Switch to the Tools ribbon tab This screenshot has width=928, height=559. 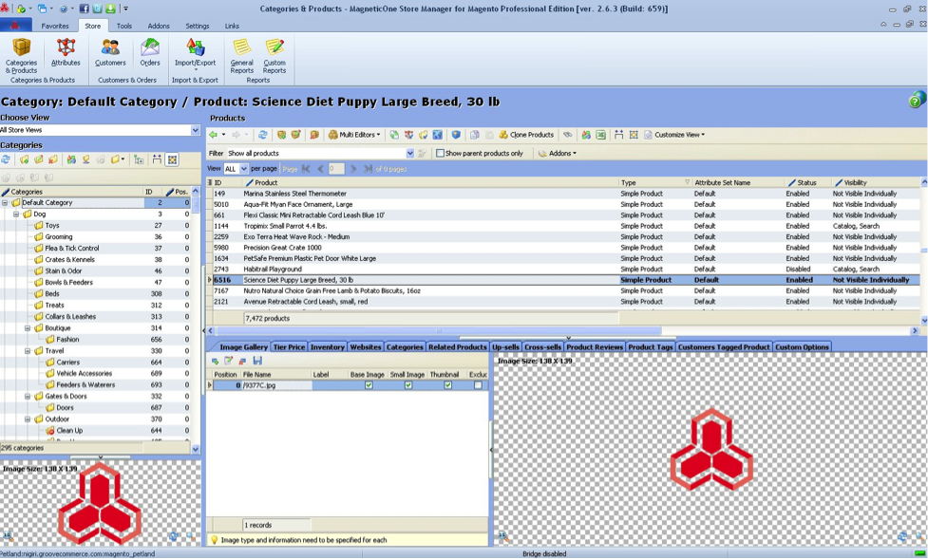point(124,26)
